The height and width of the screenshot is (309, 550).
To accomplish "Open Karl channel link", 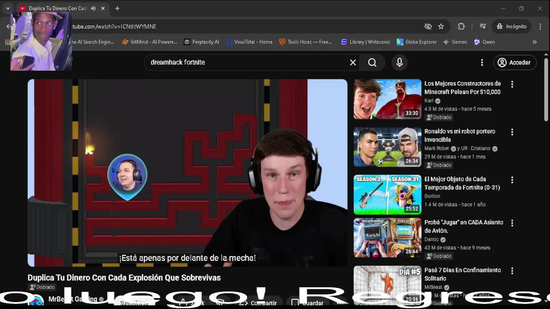I will tap(429, 101).
